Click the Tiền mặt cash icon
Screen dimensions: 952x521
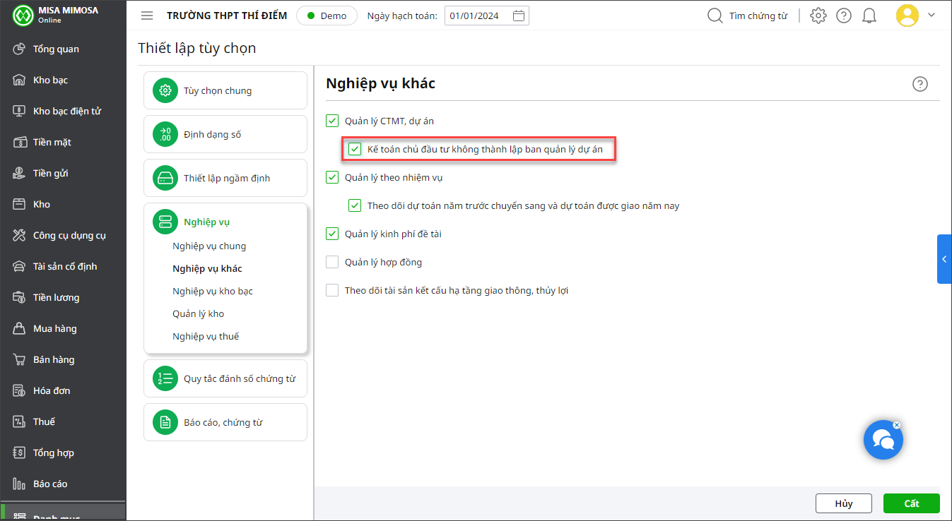(20, 142)
